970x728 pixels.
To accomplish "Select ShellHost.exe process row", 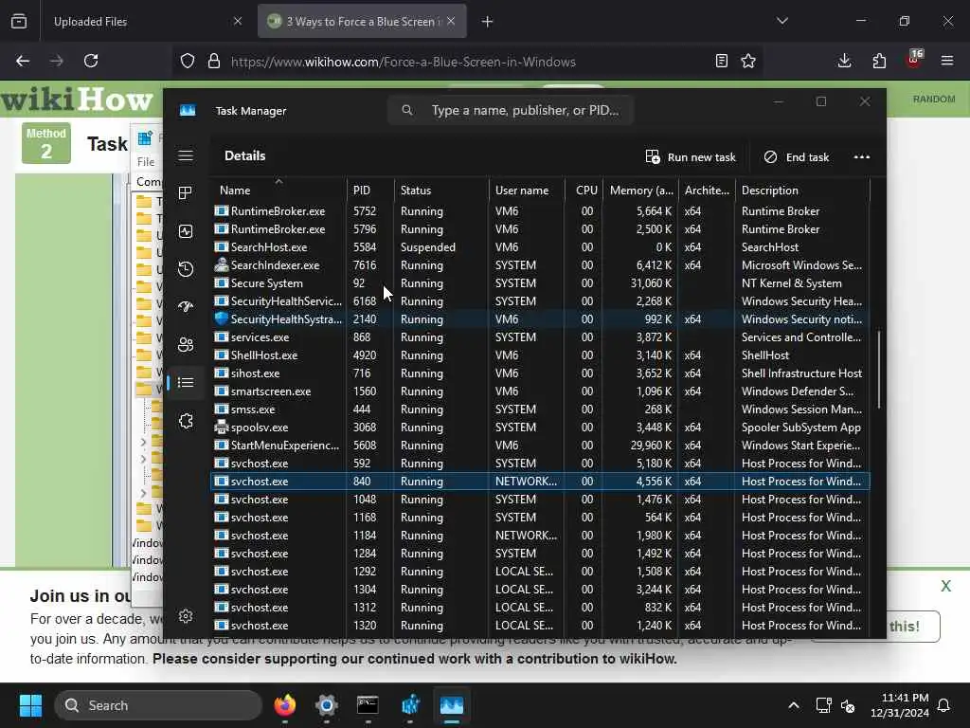I will coord(540,355).
